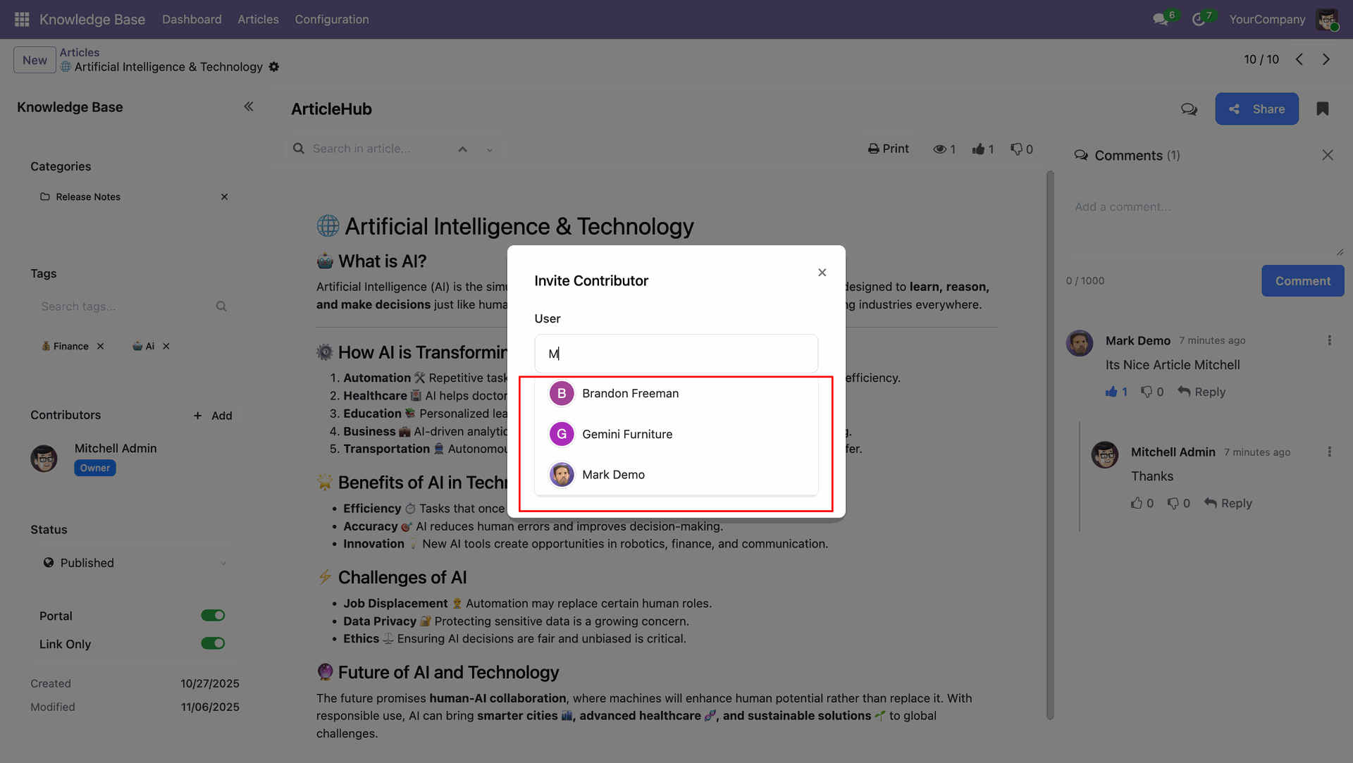Open the Configuration menu

pos(331,19)
